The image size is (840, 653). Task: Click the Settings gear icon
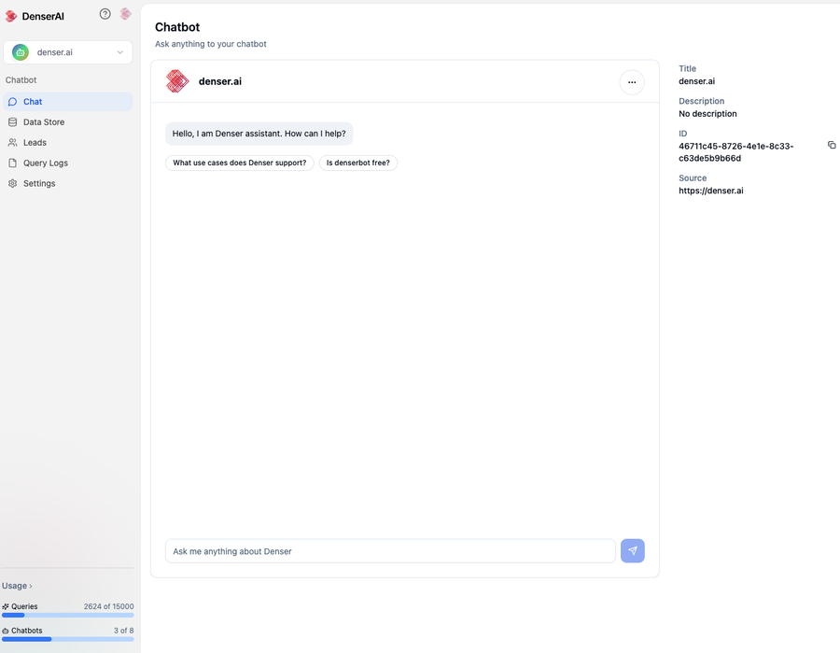pos(12,183)
